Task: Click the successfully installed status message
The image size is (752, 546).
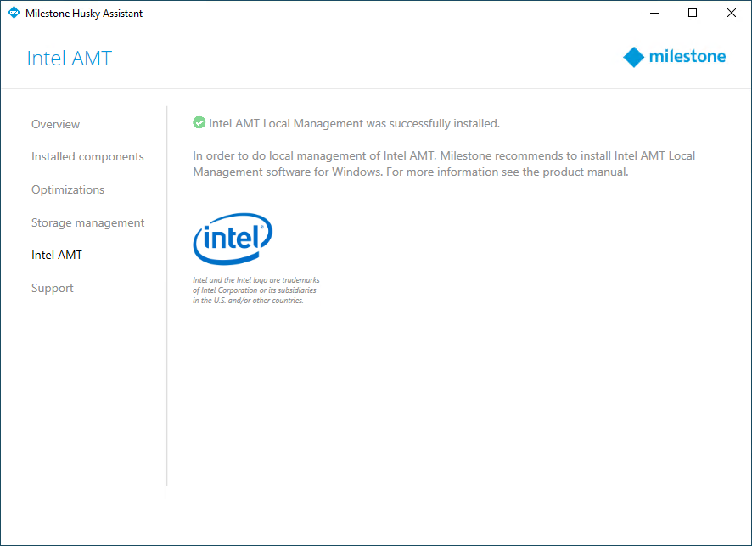Action: pyautogui.click(x=354, y=123)
